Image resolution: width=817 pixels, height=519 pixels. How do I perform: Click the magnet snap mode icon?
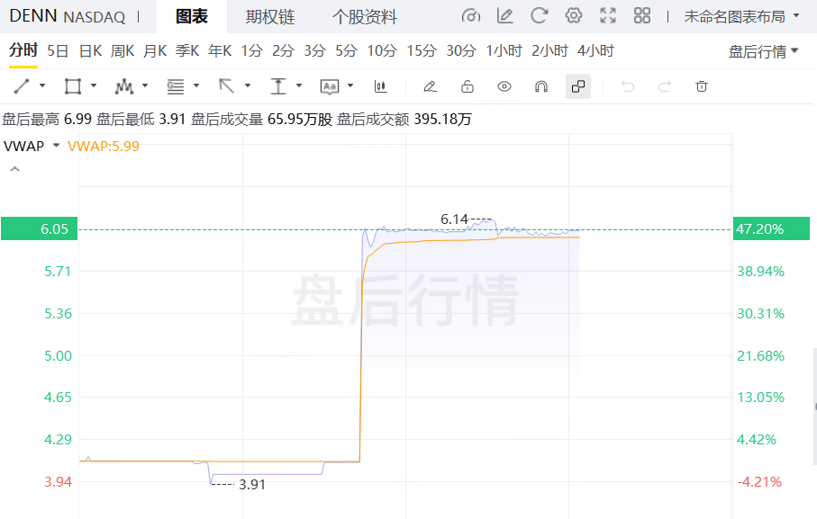541,86
